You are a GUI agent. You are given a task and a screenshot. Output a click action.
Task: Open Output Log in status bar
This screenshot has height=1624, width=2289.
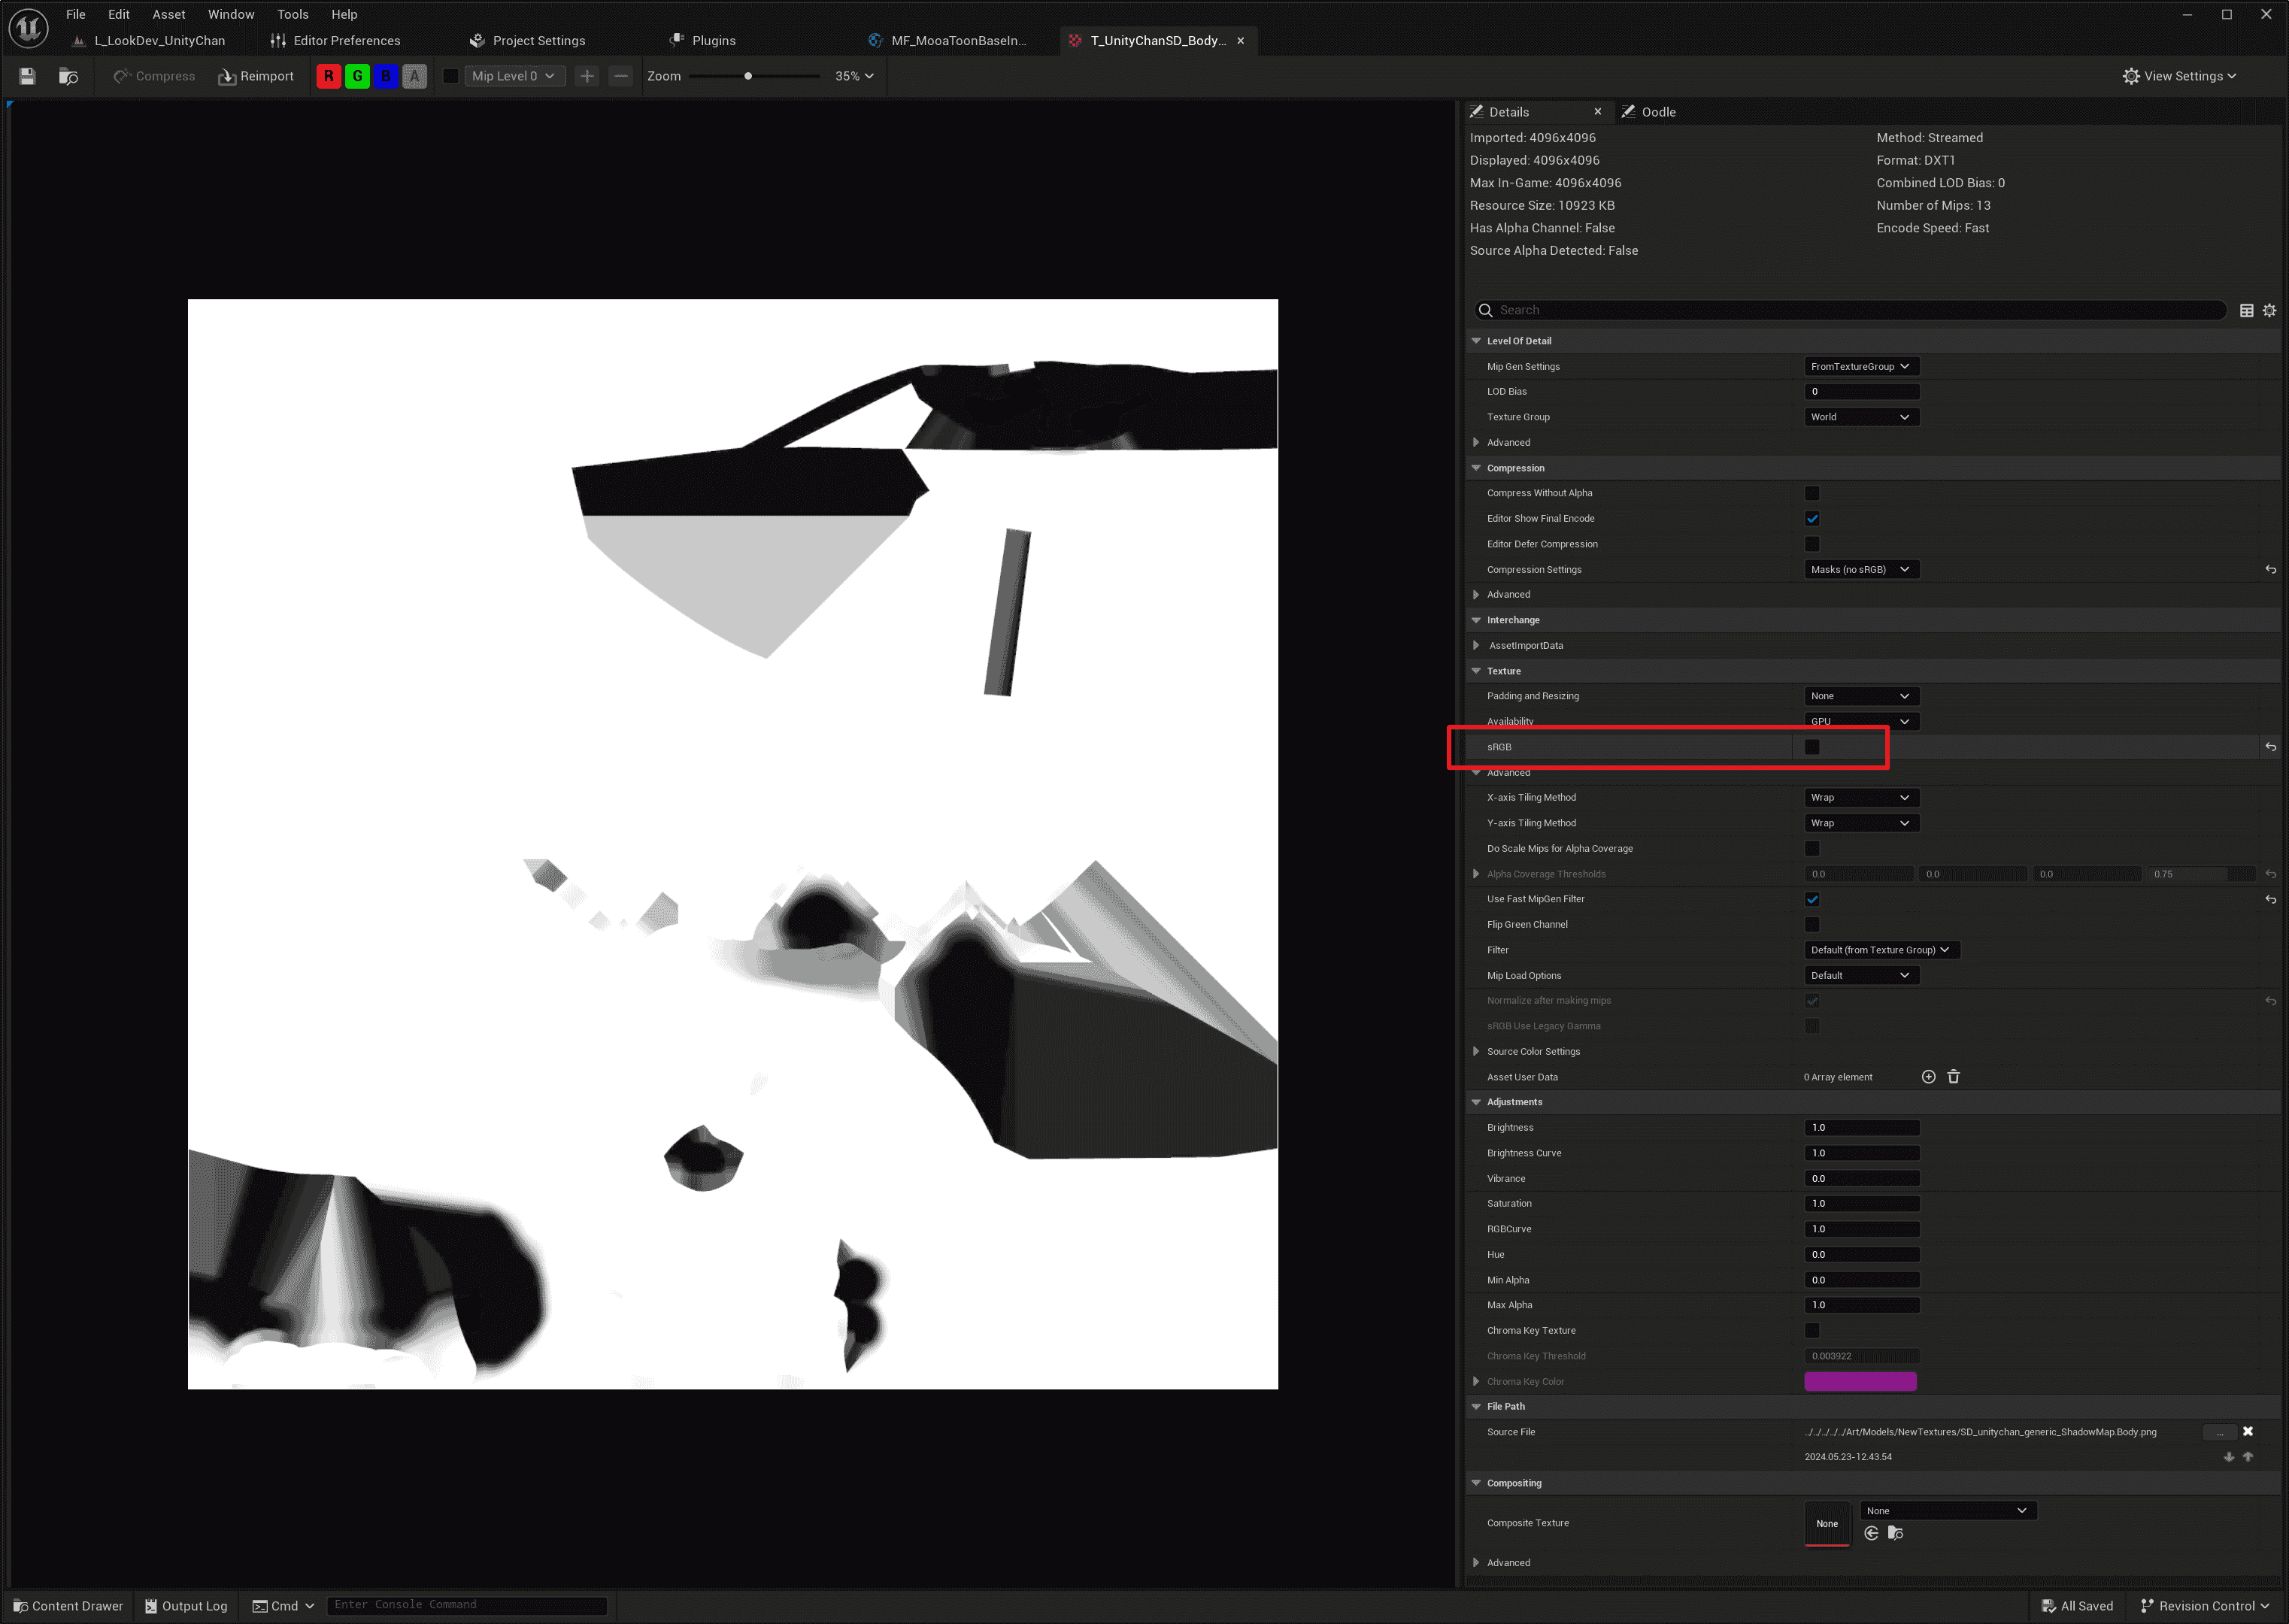(x=186, y=1606)
